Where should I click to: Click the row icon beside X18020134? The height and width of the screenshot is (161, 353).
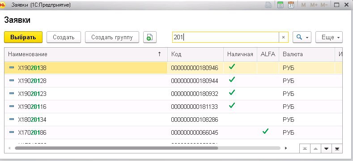(x=12, y=119)
